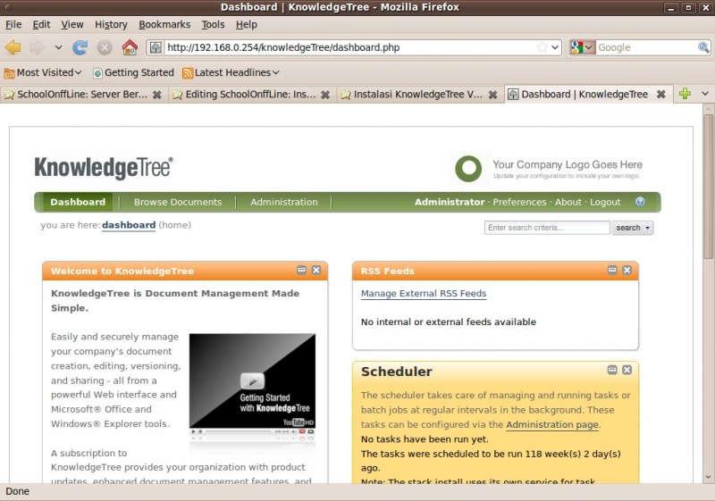Open the File menu
This screenshot has height=501, width=715.
[x=13, y=25]
